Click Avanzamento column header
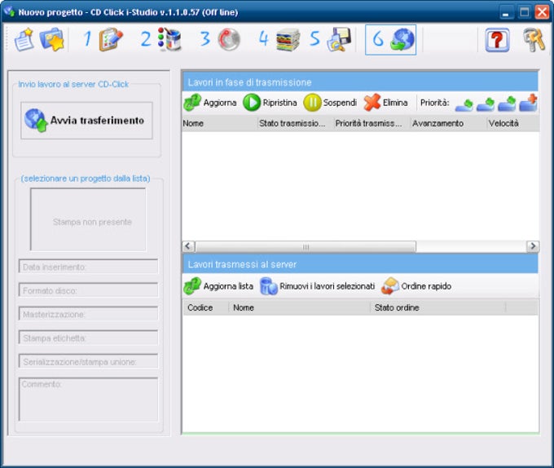The image size is (554, 468). [x=448, y=123]
